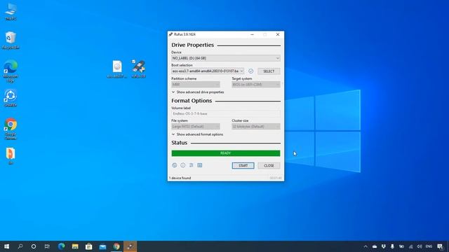
Task: Open Google Chrome from taskbar
Action: click(116, 246)
